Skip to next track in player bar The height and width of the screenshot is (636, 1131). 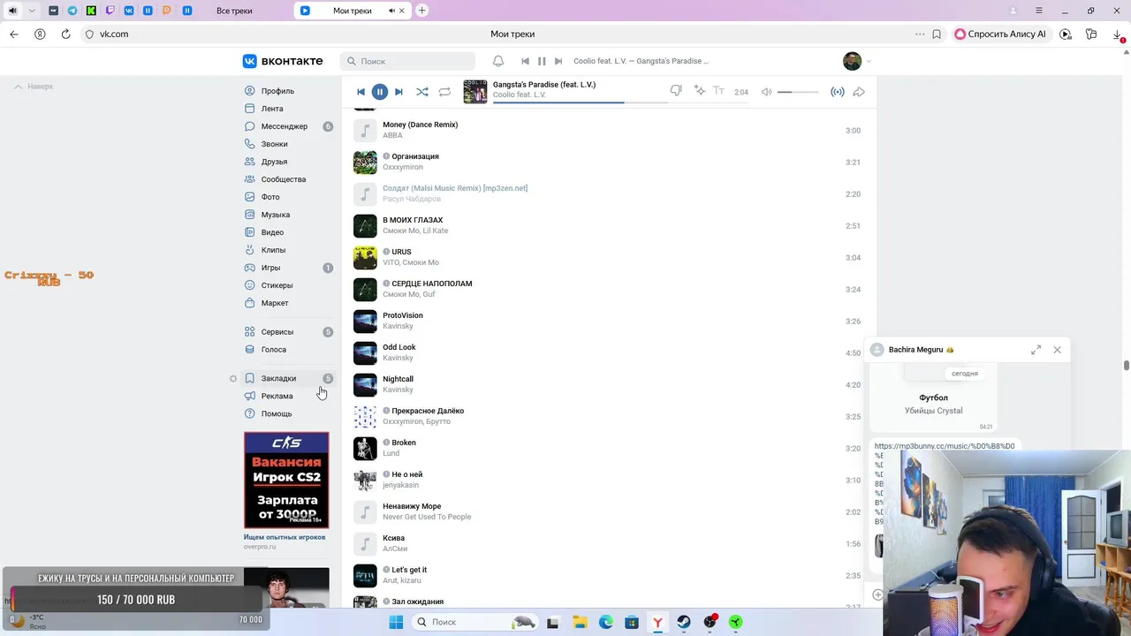[399, 92]
